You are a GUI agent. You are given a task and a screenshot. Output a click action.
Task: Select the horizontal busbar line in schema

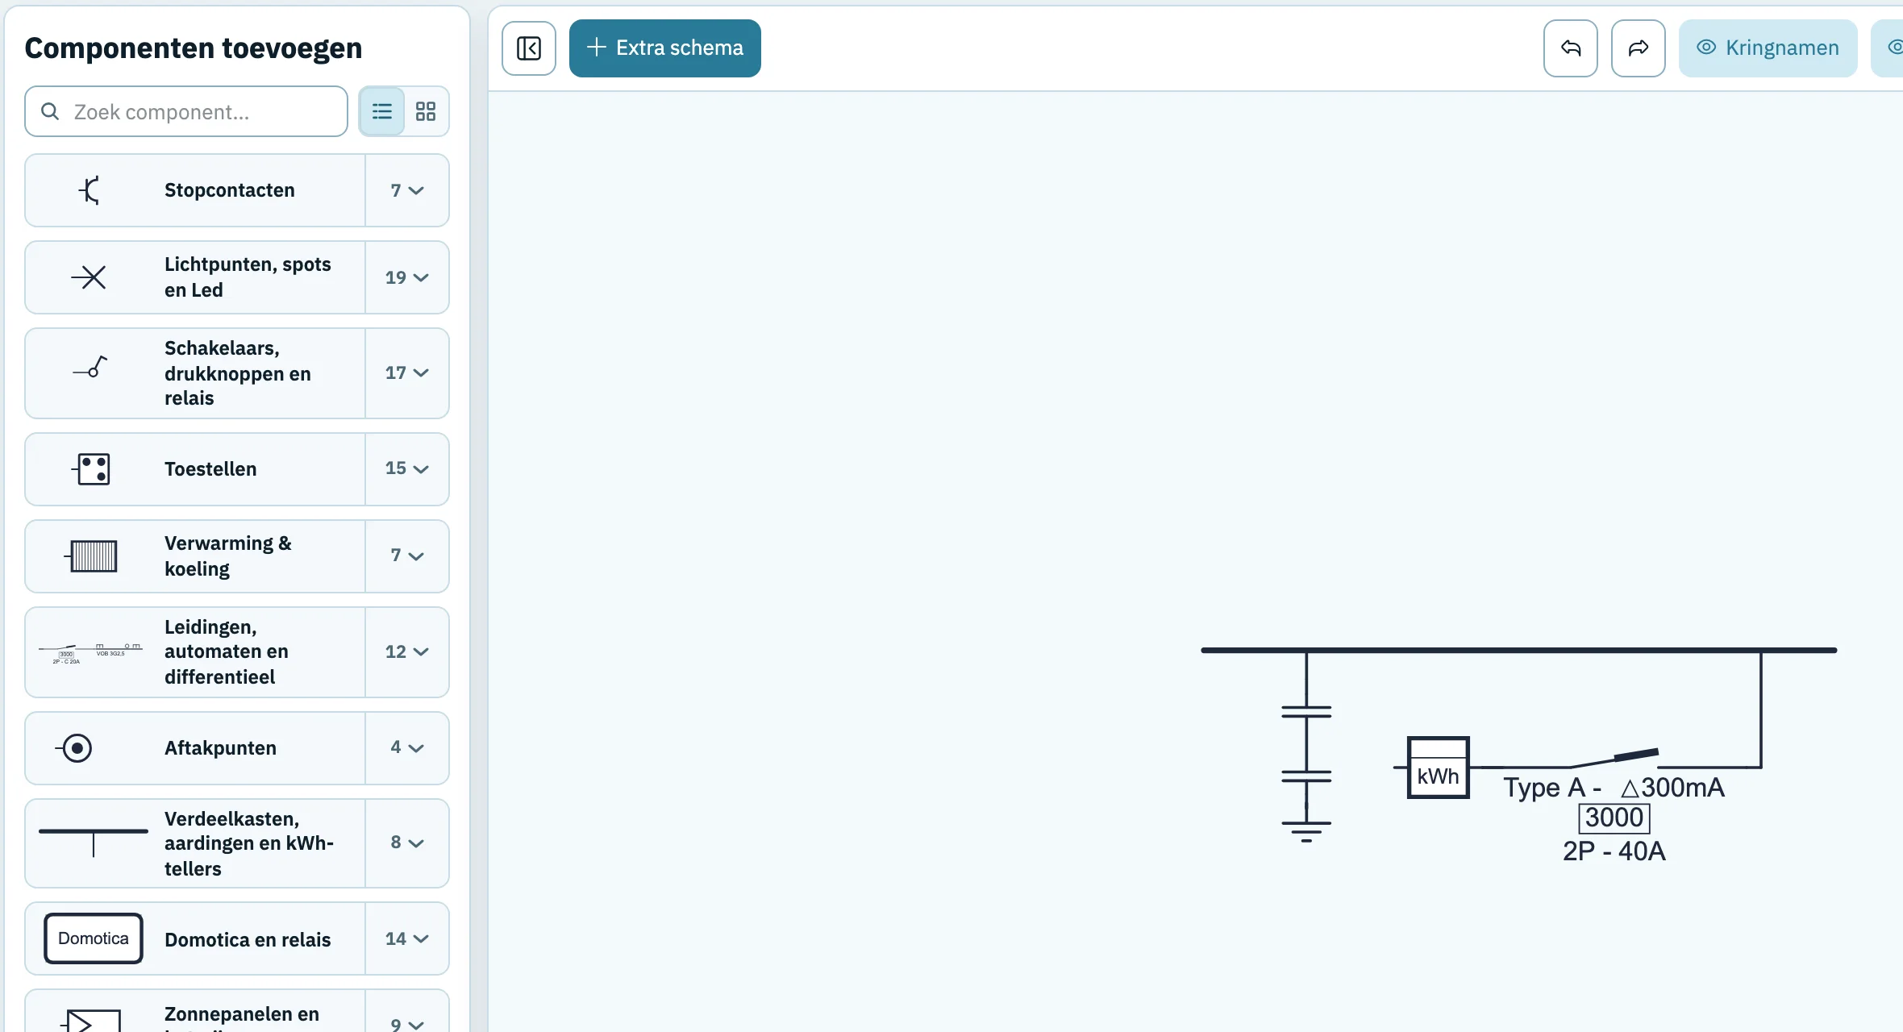(1518, 650)
